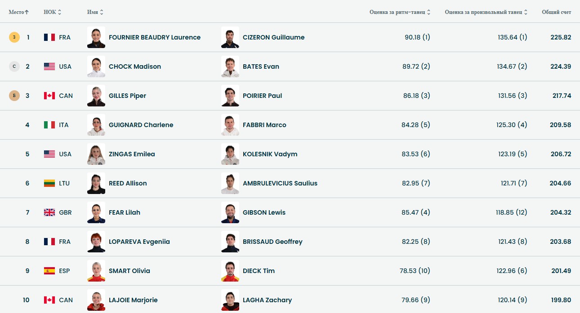Screen dimensions: 580x313
Task: Click the French flag next to FOURNIER BEAUDRY
Action: [49, 37]
